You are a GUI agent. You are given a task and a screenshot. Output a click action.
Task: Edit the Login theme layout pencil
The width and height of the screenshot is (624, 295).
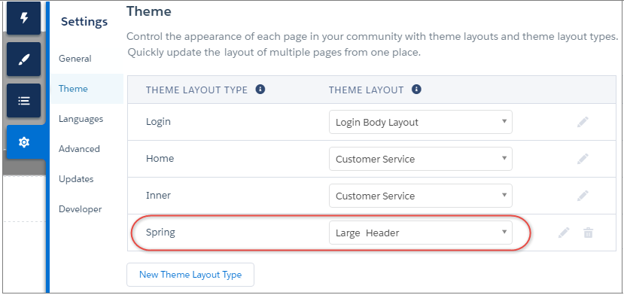(583, 122)
